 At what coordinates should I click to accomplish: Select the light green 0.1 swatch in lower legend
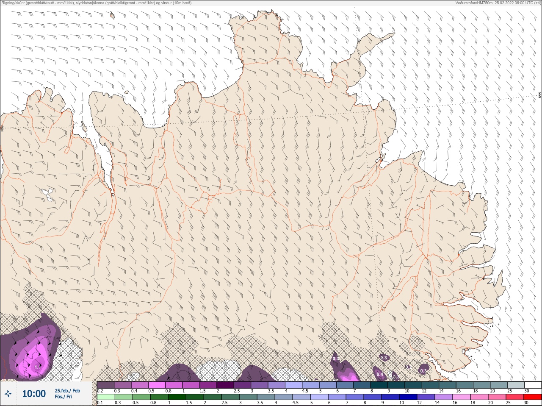point(105,397)
